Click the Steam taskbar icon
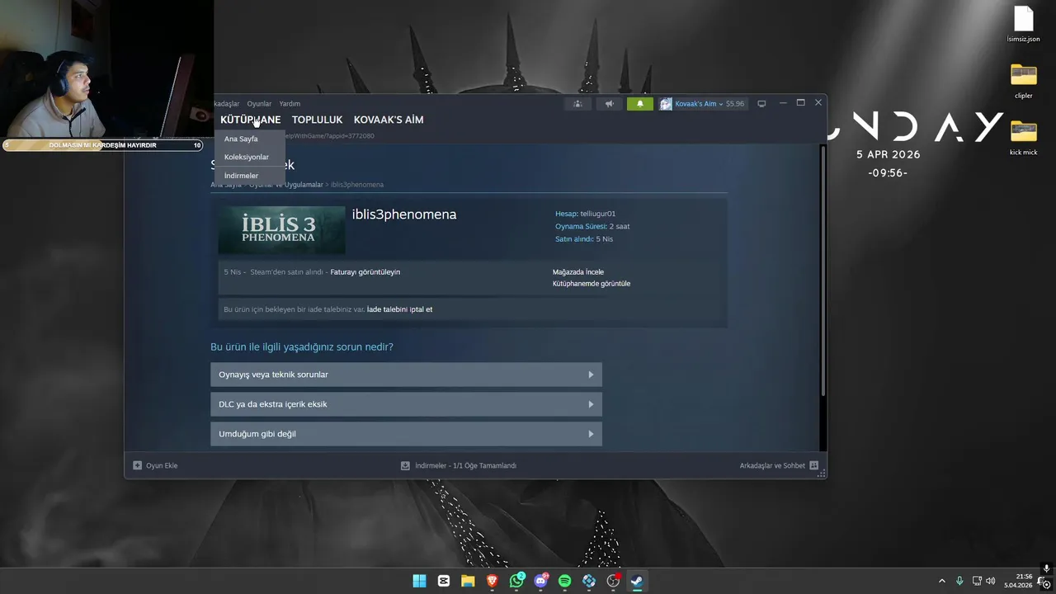1056x594 pixels. coord(637,581)
